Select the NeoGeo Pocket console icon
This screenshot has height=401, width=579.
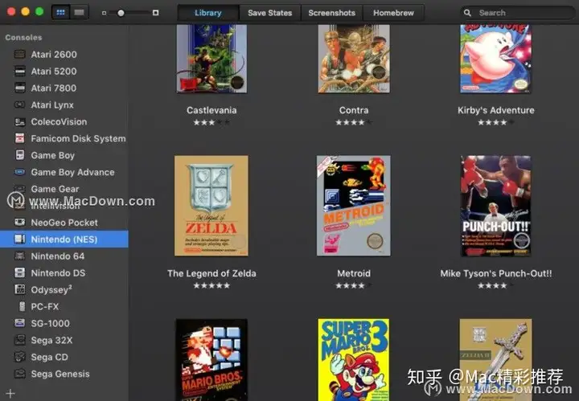pyautogui.click(x=19, y=223)
